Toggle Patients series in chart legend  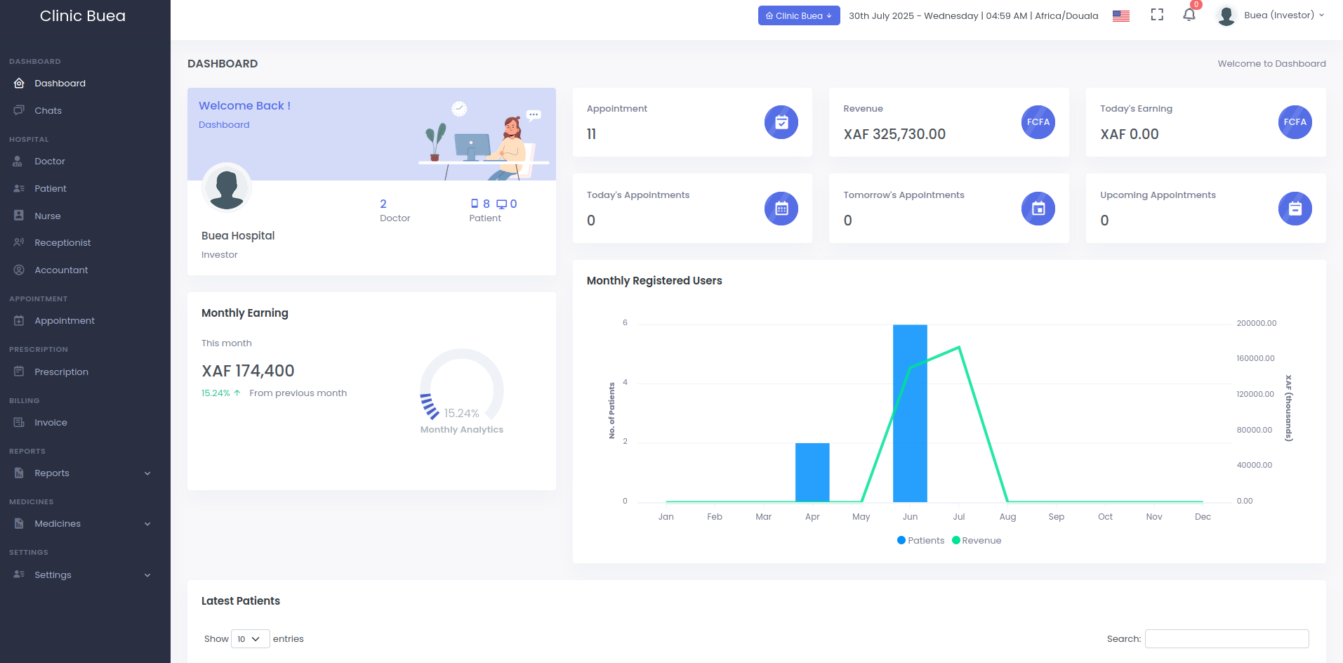click(920, 540)
